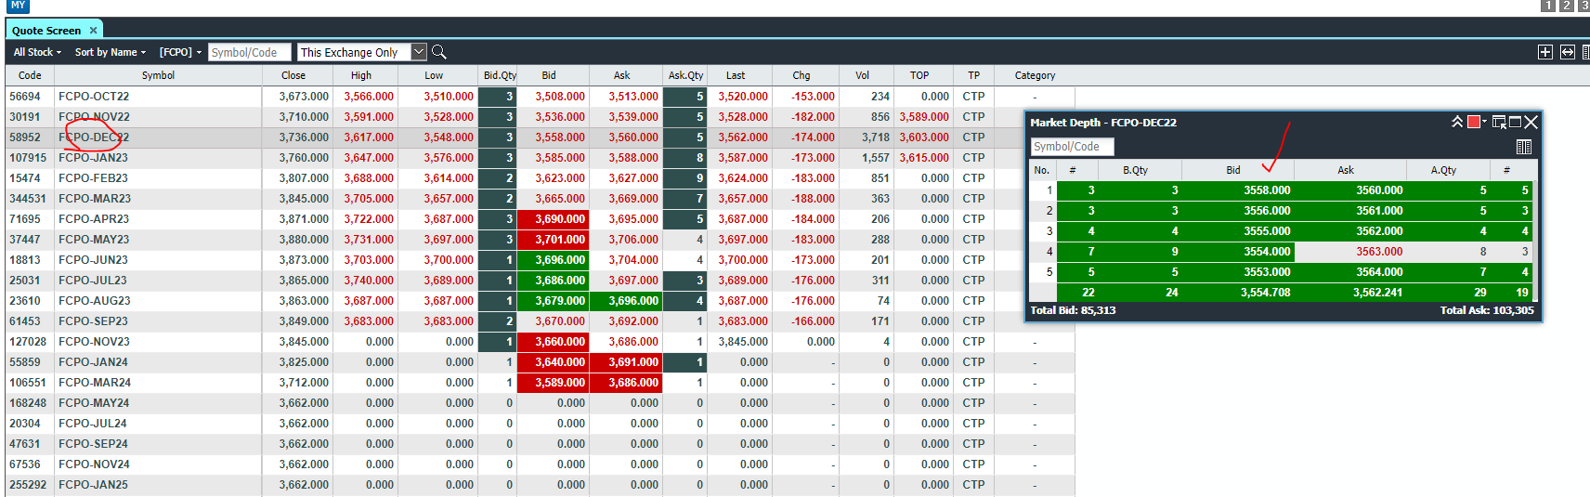This screenshot has width=1590, height=497.
Task: Open the red color picker in Market Depth
Action: coord(1476,122)
